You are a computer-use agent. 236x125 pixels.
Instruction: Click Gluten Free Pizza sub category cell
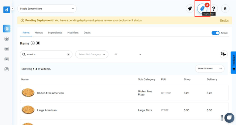click(145, 93)
